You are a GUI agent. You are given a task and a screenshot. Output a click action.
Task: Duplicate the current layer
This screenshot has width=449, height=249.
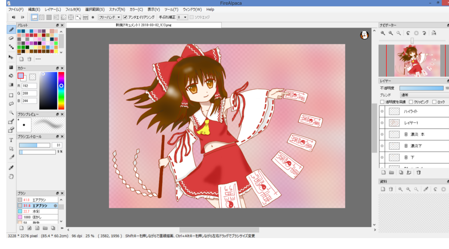click(401, 172)
